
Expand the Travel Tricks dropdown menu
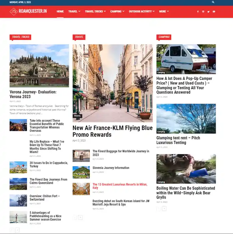[95, 12]
